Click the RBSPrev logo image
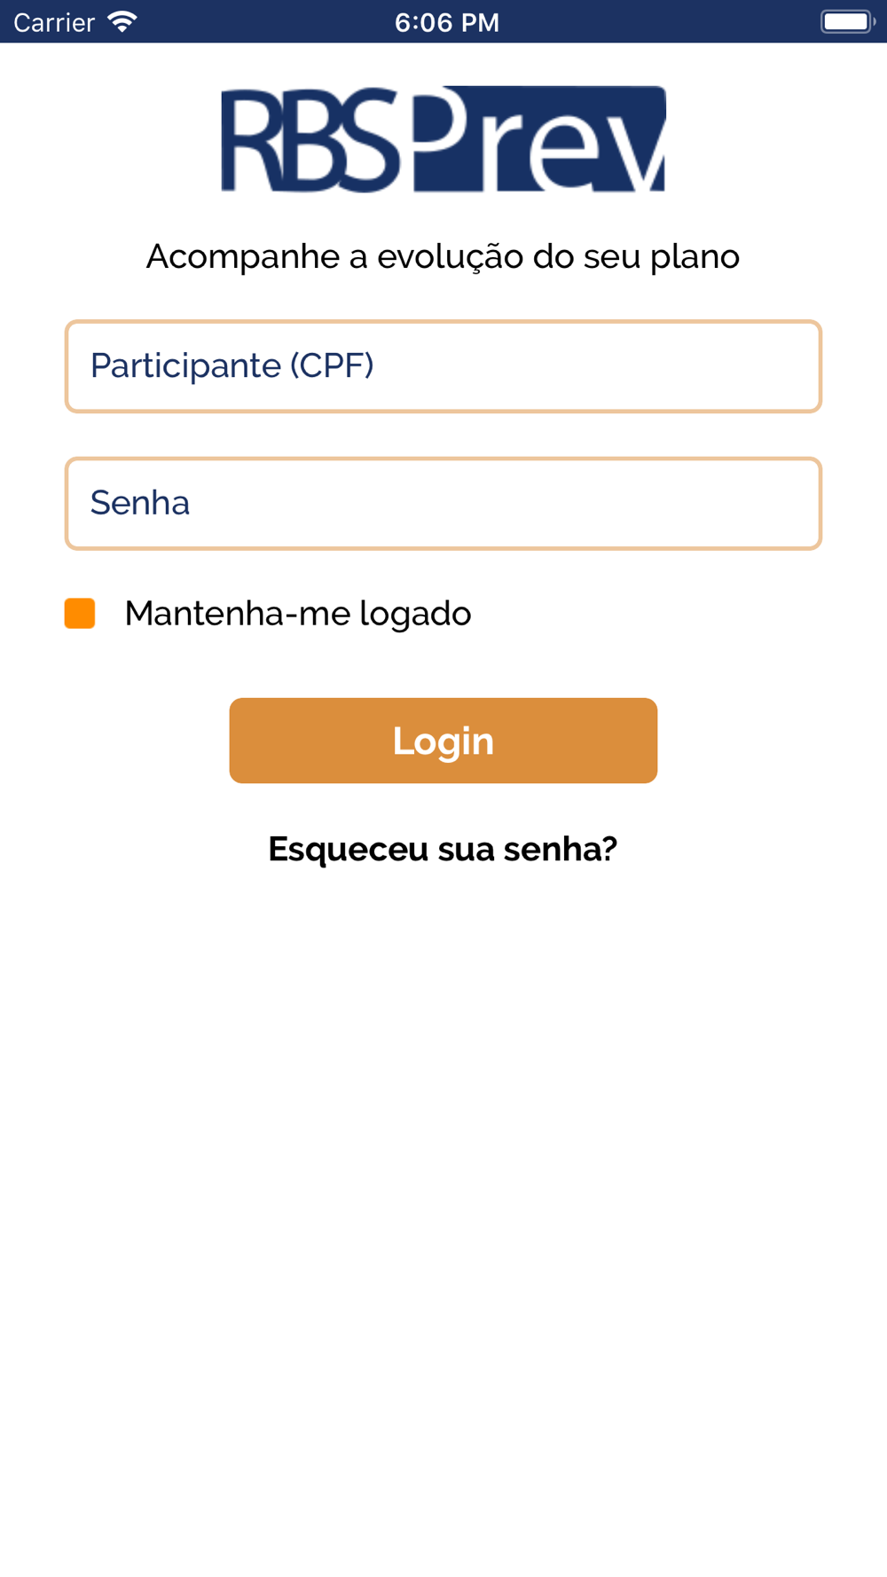This screenshot has height=1577, width=887. 443,139
